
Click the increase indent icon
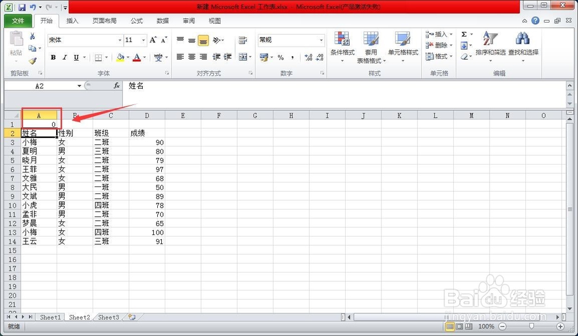228,57
